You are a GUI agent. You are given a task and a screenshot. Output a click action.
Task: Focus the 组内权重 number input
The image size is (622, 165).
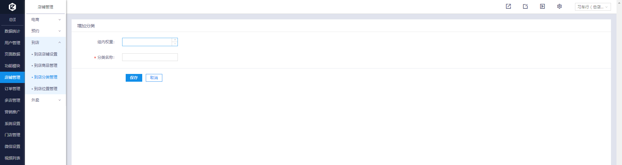(147, 42)
